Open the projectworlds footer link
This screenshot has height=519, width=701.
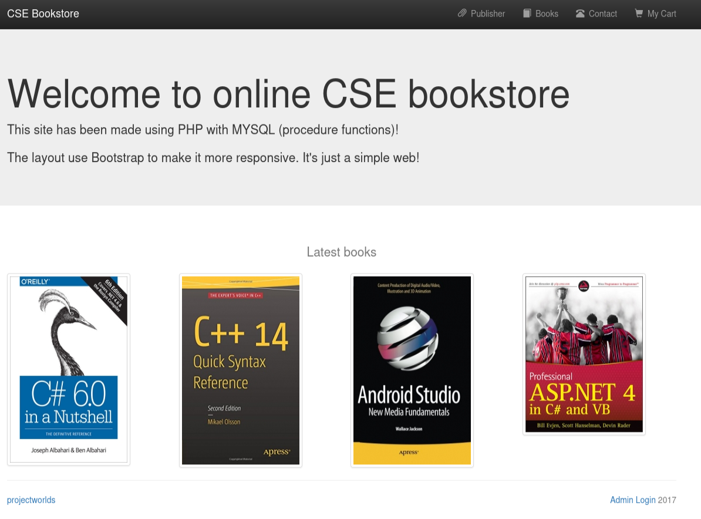pyautogui.click(x=31, y=500)
